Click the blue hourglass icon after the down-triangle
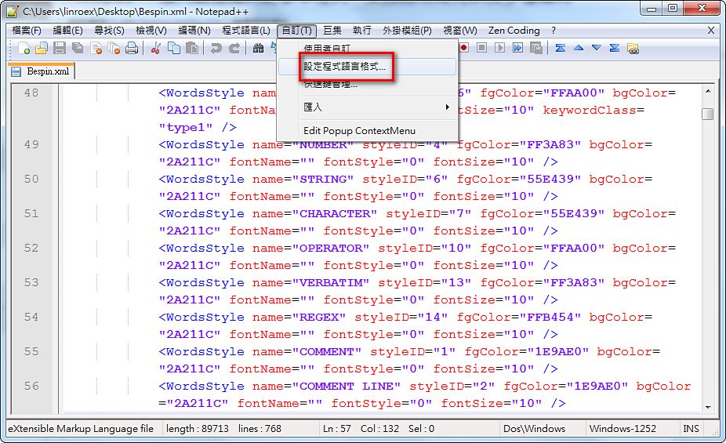This screenshot has height=443, width=726. click(615, 47)
